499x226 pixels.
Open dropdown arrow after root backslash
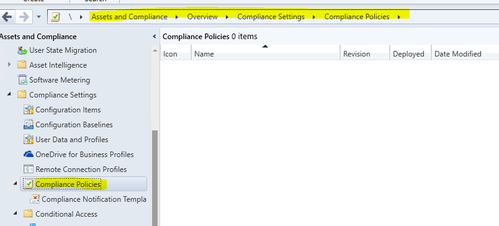click(x=81, y=17)
